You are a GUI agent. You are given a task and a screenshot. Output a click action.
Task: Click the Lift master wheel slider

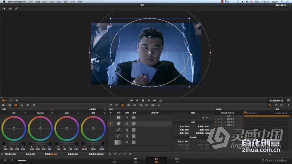[x=14, y=143]
